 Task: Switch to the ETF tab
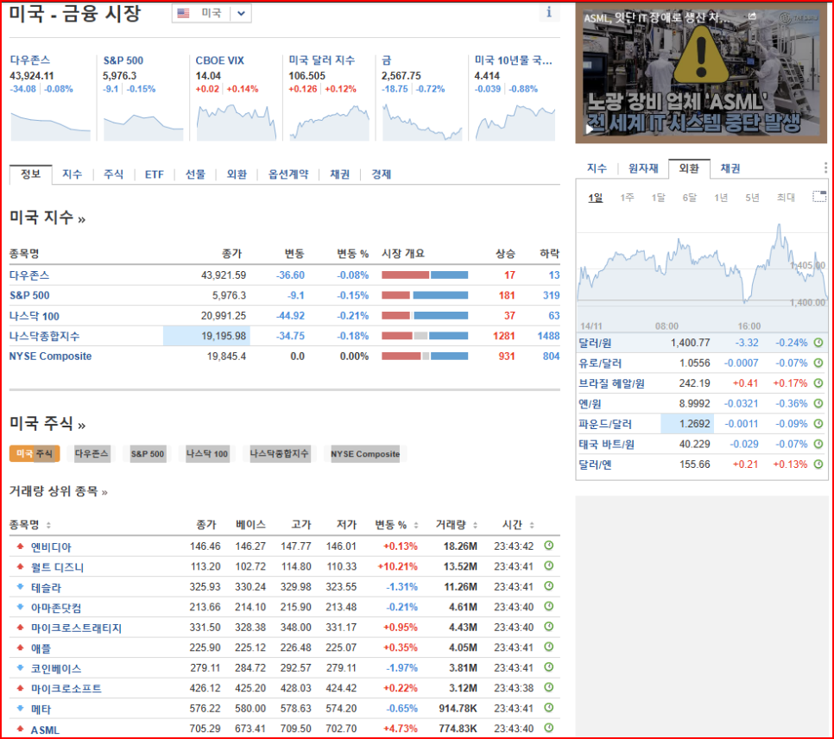154,174
